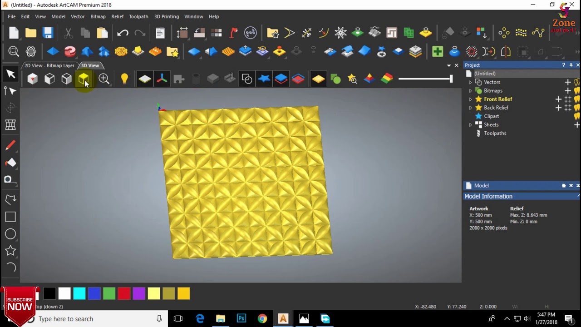Viewport: 581px width, 327px height.
Task: Expand the Back Relief tree node
Action: coord(470,108)
